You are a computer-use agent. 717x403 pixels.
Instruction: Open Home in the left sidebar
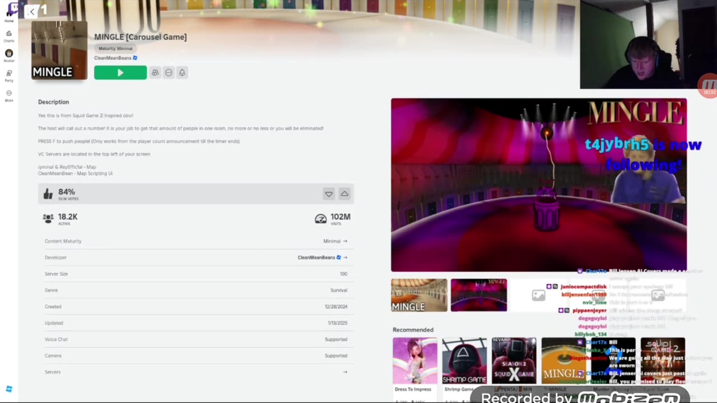[x=9, y=16]
